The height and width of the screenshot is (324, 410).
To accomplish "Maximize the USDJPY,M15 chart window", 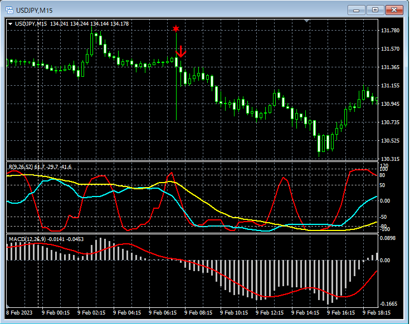I will coord(375,9).
